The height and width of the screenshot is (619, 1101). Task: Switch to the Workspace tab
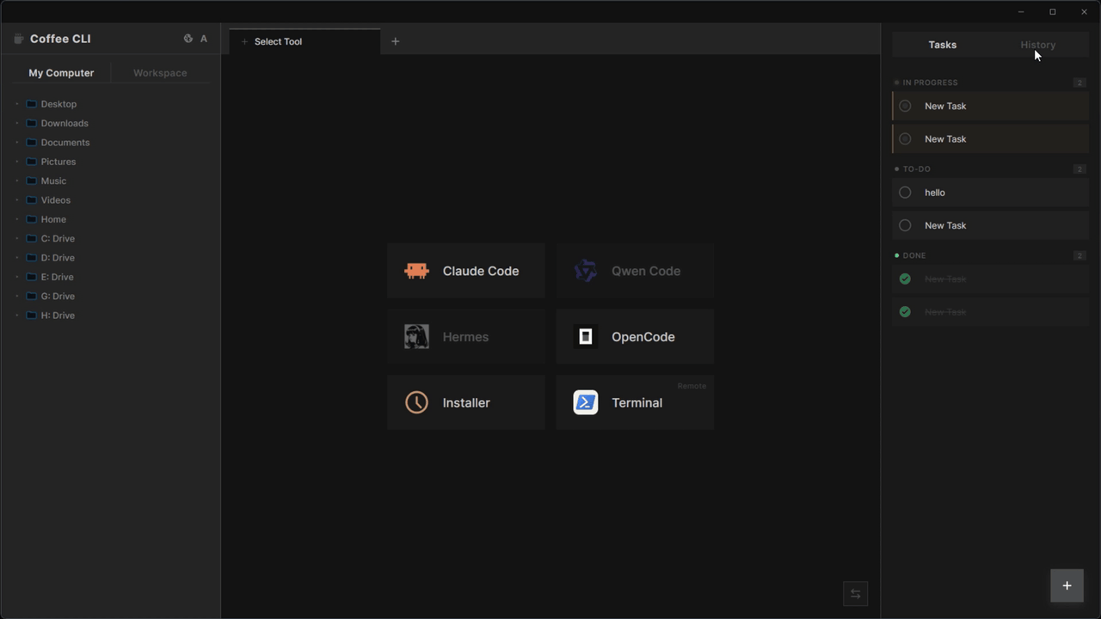pyautogui.click(x=160, y=73)
